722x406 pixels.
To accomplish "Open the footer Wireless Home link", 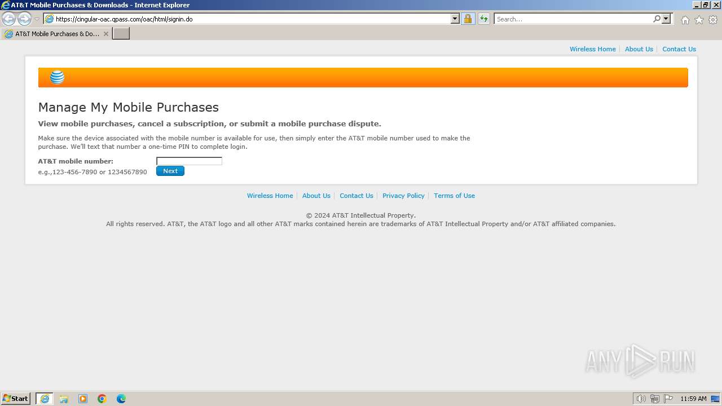I will point(270,196).
